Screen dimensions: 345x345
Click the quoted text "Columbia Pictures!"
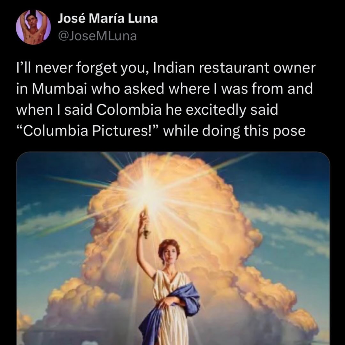click(x=88, y=131)
